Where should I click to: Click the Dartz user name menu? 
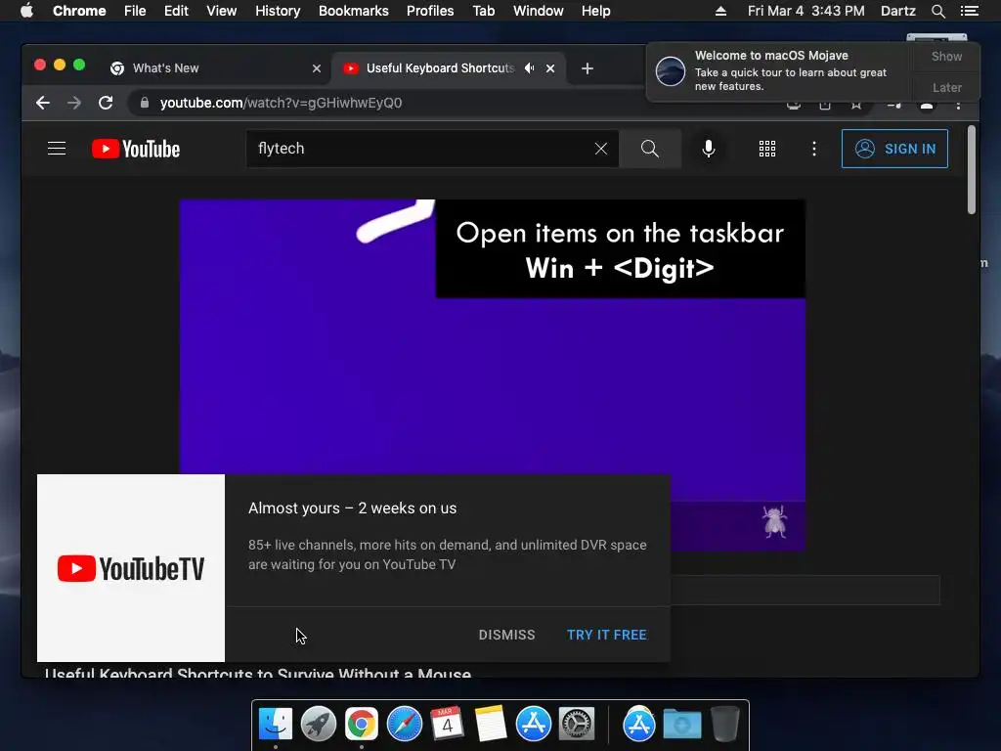[x=898, y=11]
